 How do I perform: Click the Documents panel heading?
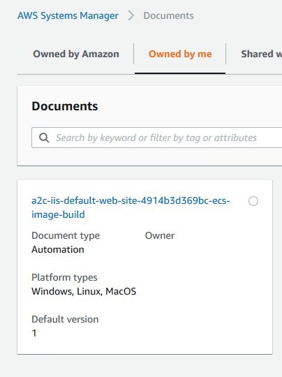tap(65, 106)
